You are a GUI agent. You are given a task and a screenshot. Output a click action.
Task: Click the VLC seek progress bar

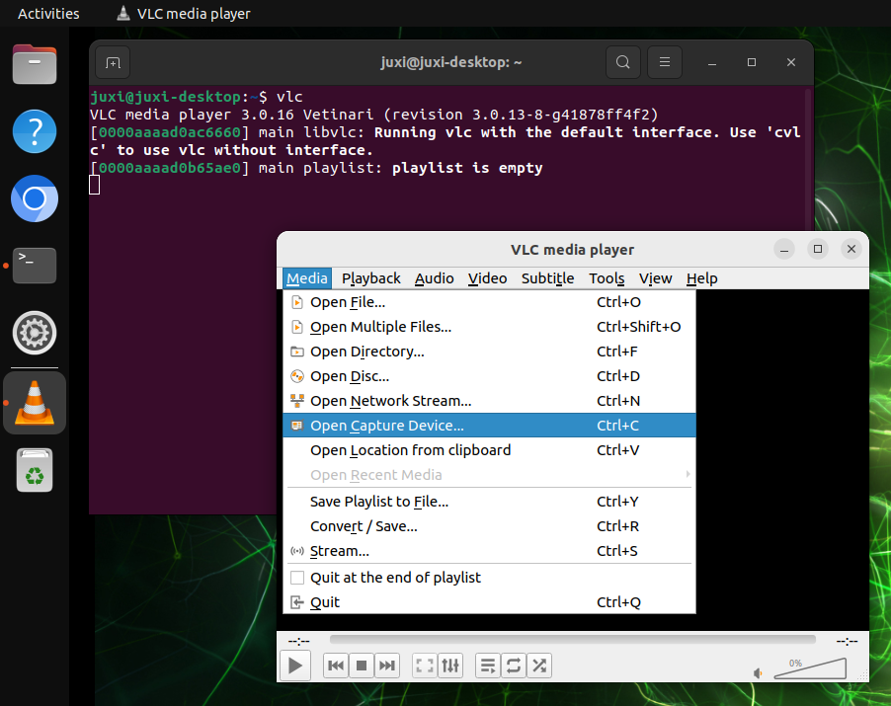tap(573, 640)
